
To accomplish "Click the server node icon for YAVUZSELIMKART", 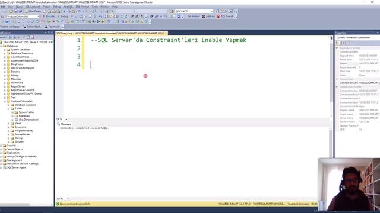I will (1, 42).
